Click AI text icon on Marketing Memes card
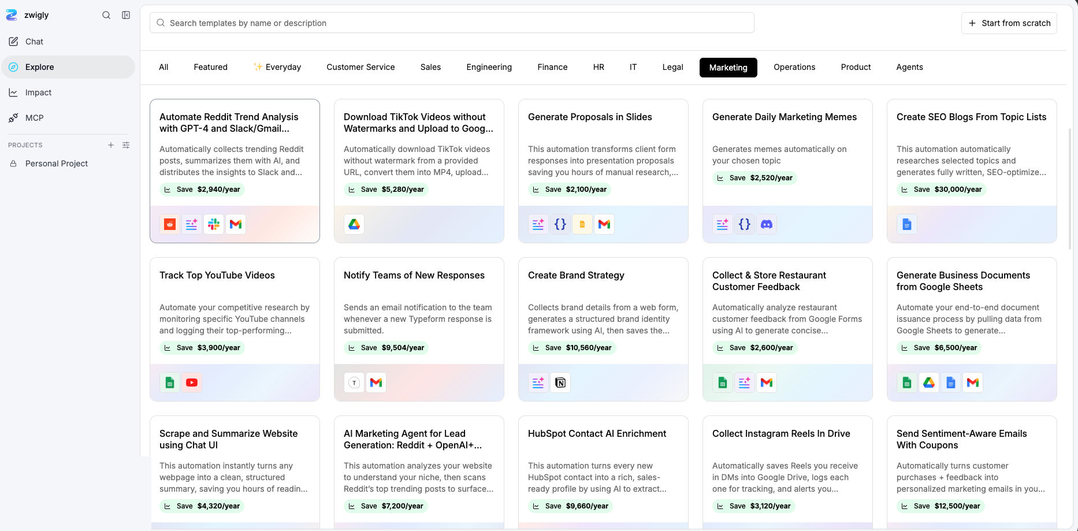The height and width of the screenshot is (531, 1078). (723, 224)
